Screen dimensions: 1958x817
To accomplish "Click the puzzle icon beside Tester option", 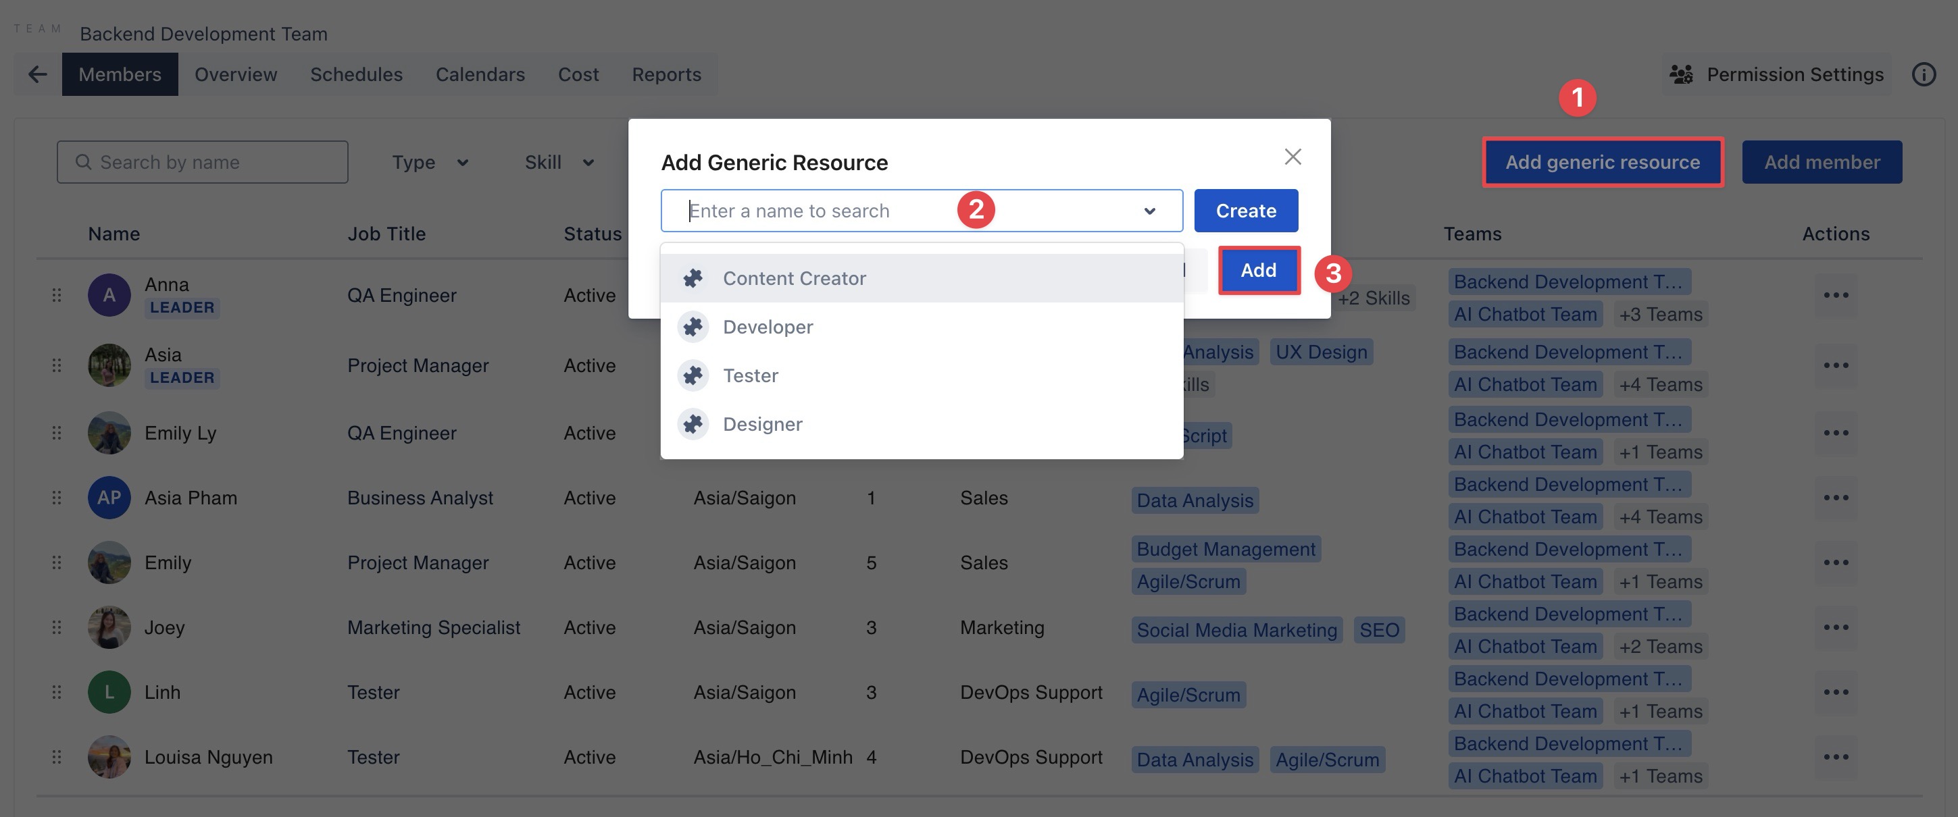I will (x=693, y=376).
